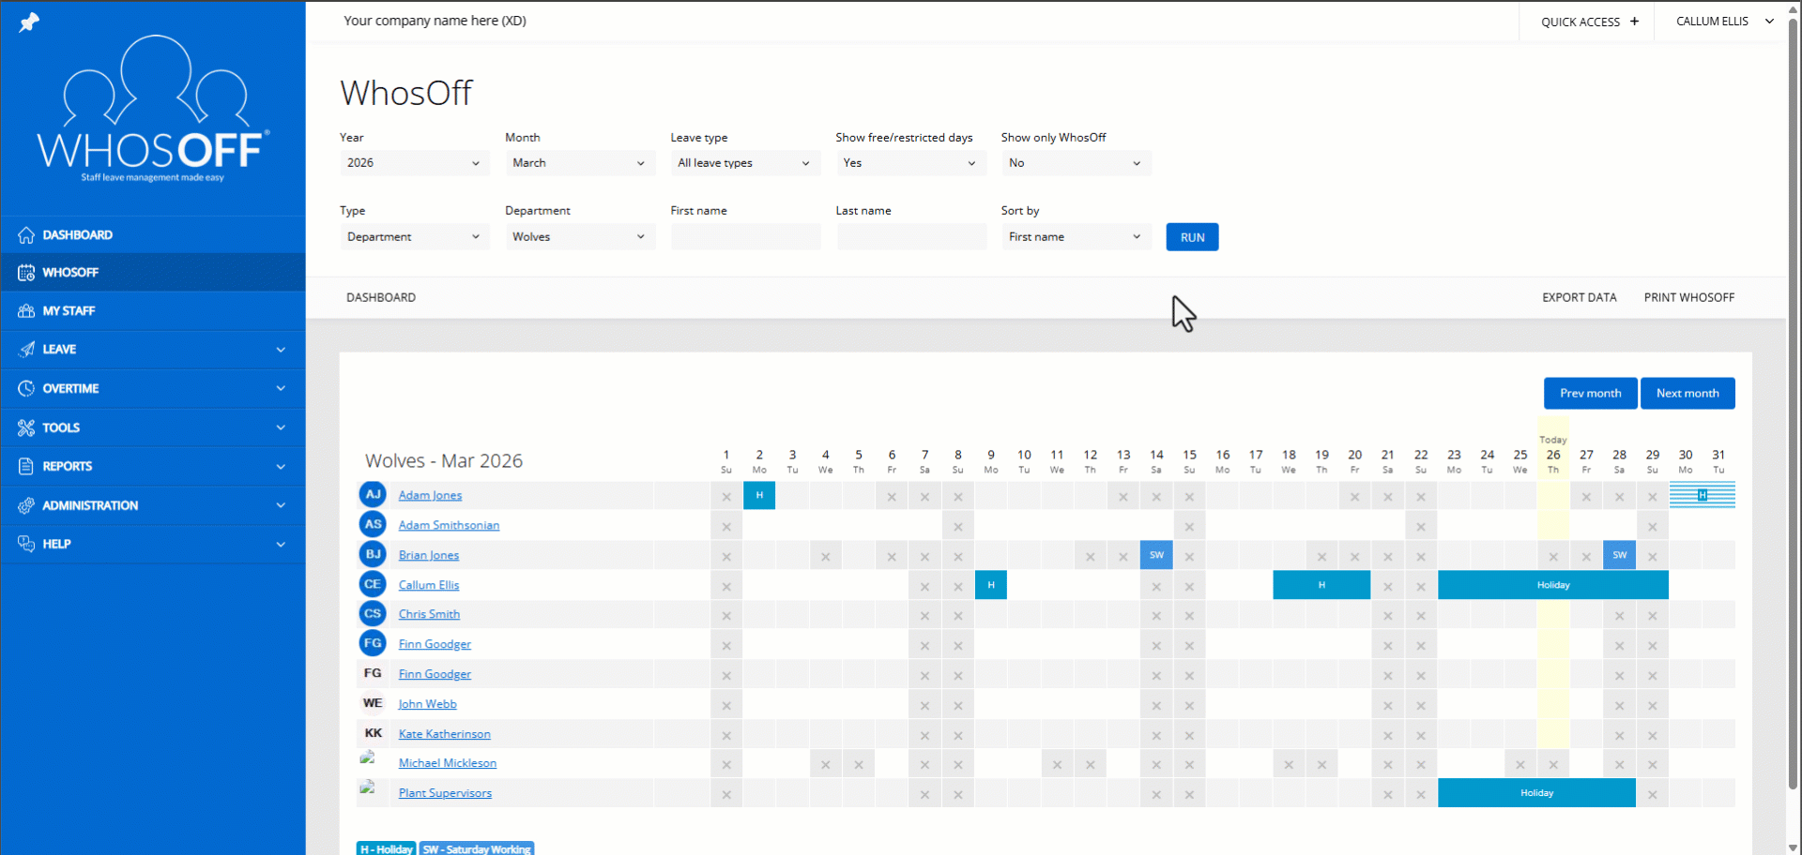
Task: Open the Callum Ellis user menu
Action: (1724, 22)
